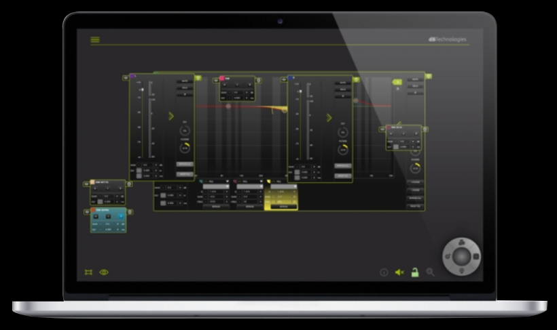Viewport: 557px width, 330px height.
Task: Click the bottom RESET button in far-right column
Action: (415, 206)
